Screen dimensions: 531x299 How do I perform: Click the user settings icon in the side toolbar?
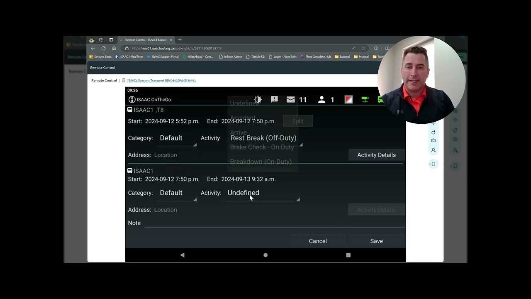click(x=433, y=150)
